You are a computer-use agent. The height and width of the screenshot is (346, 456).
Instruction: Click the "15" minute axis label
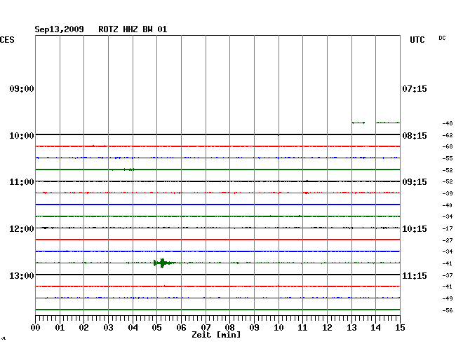coord(400,328)
